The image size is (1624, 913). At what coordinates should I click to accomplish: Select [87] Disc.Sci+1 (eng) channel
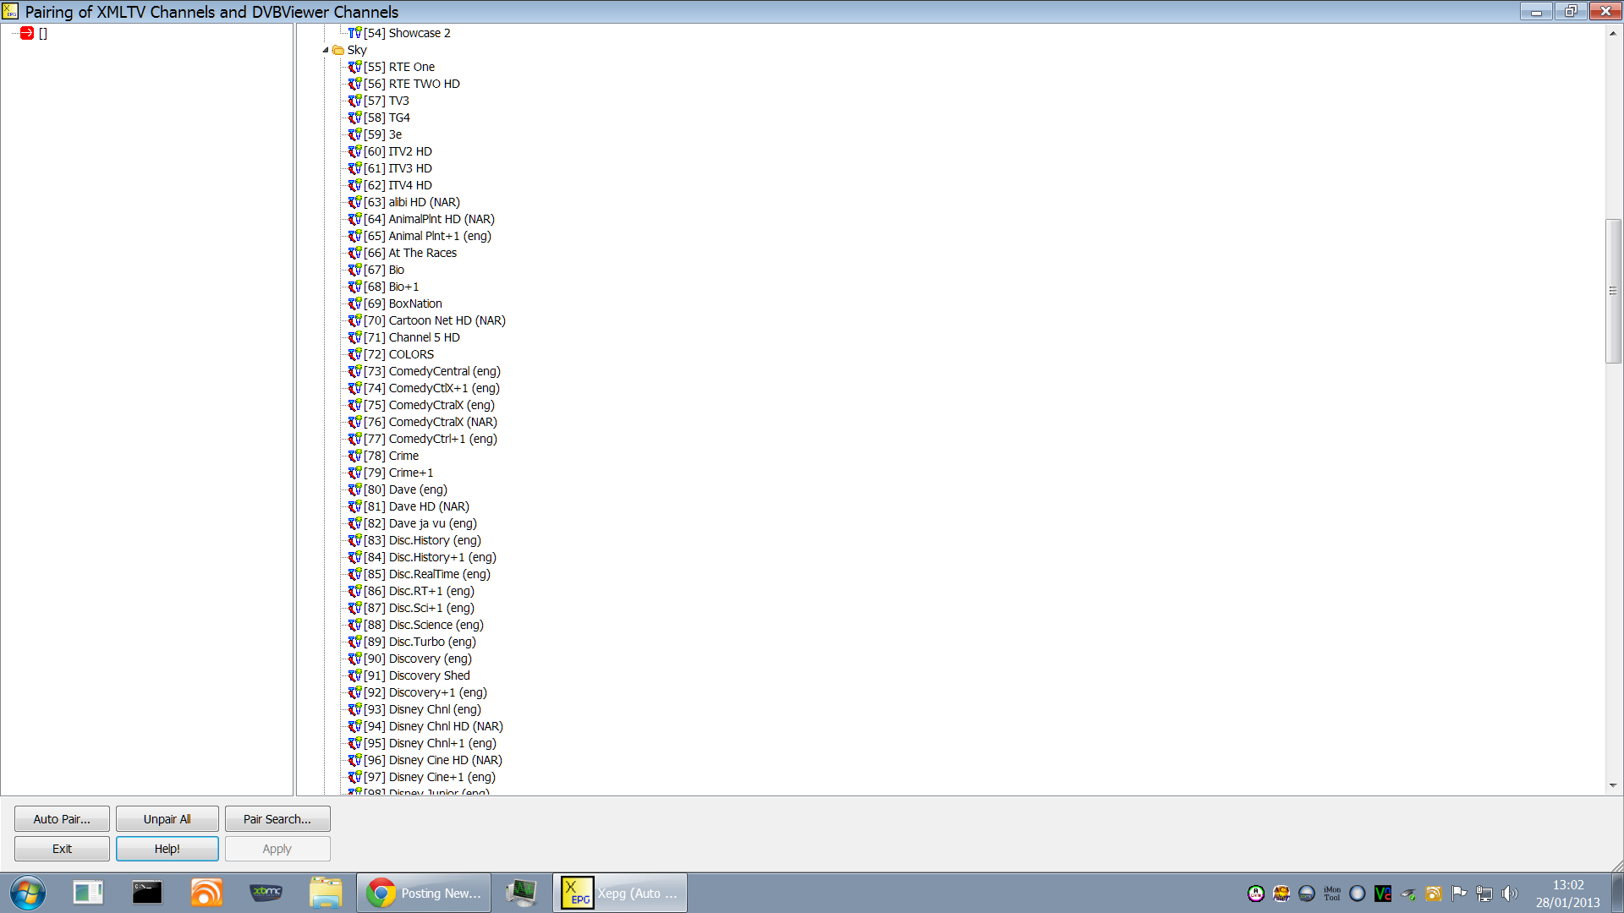coord(419,608)
